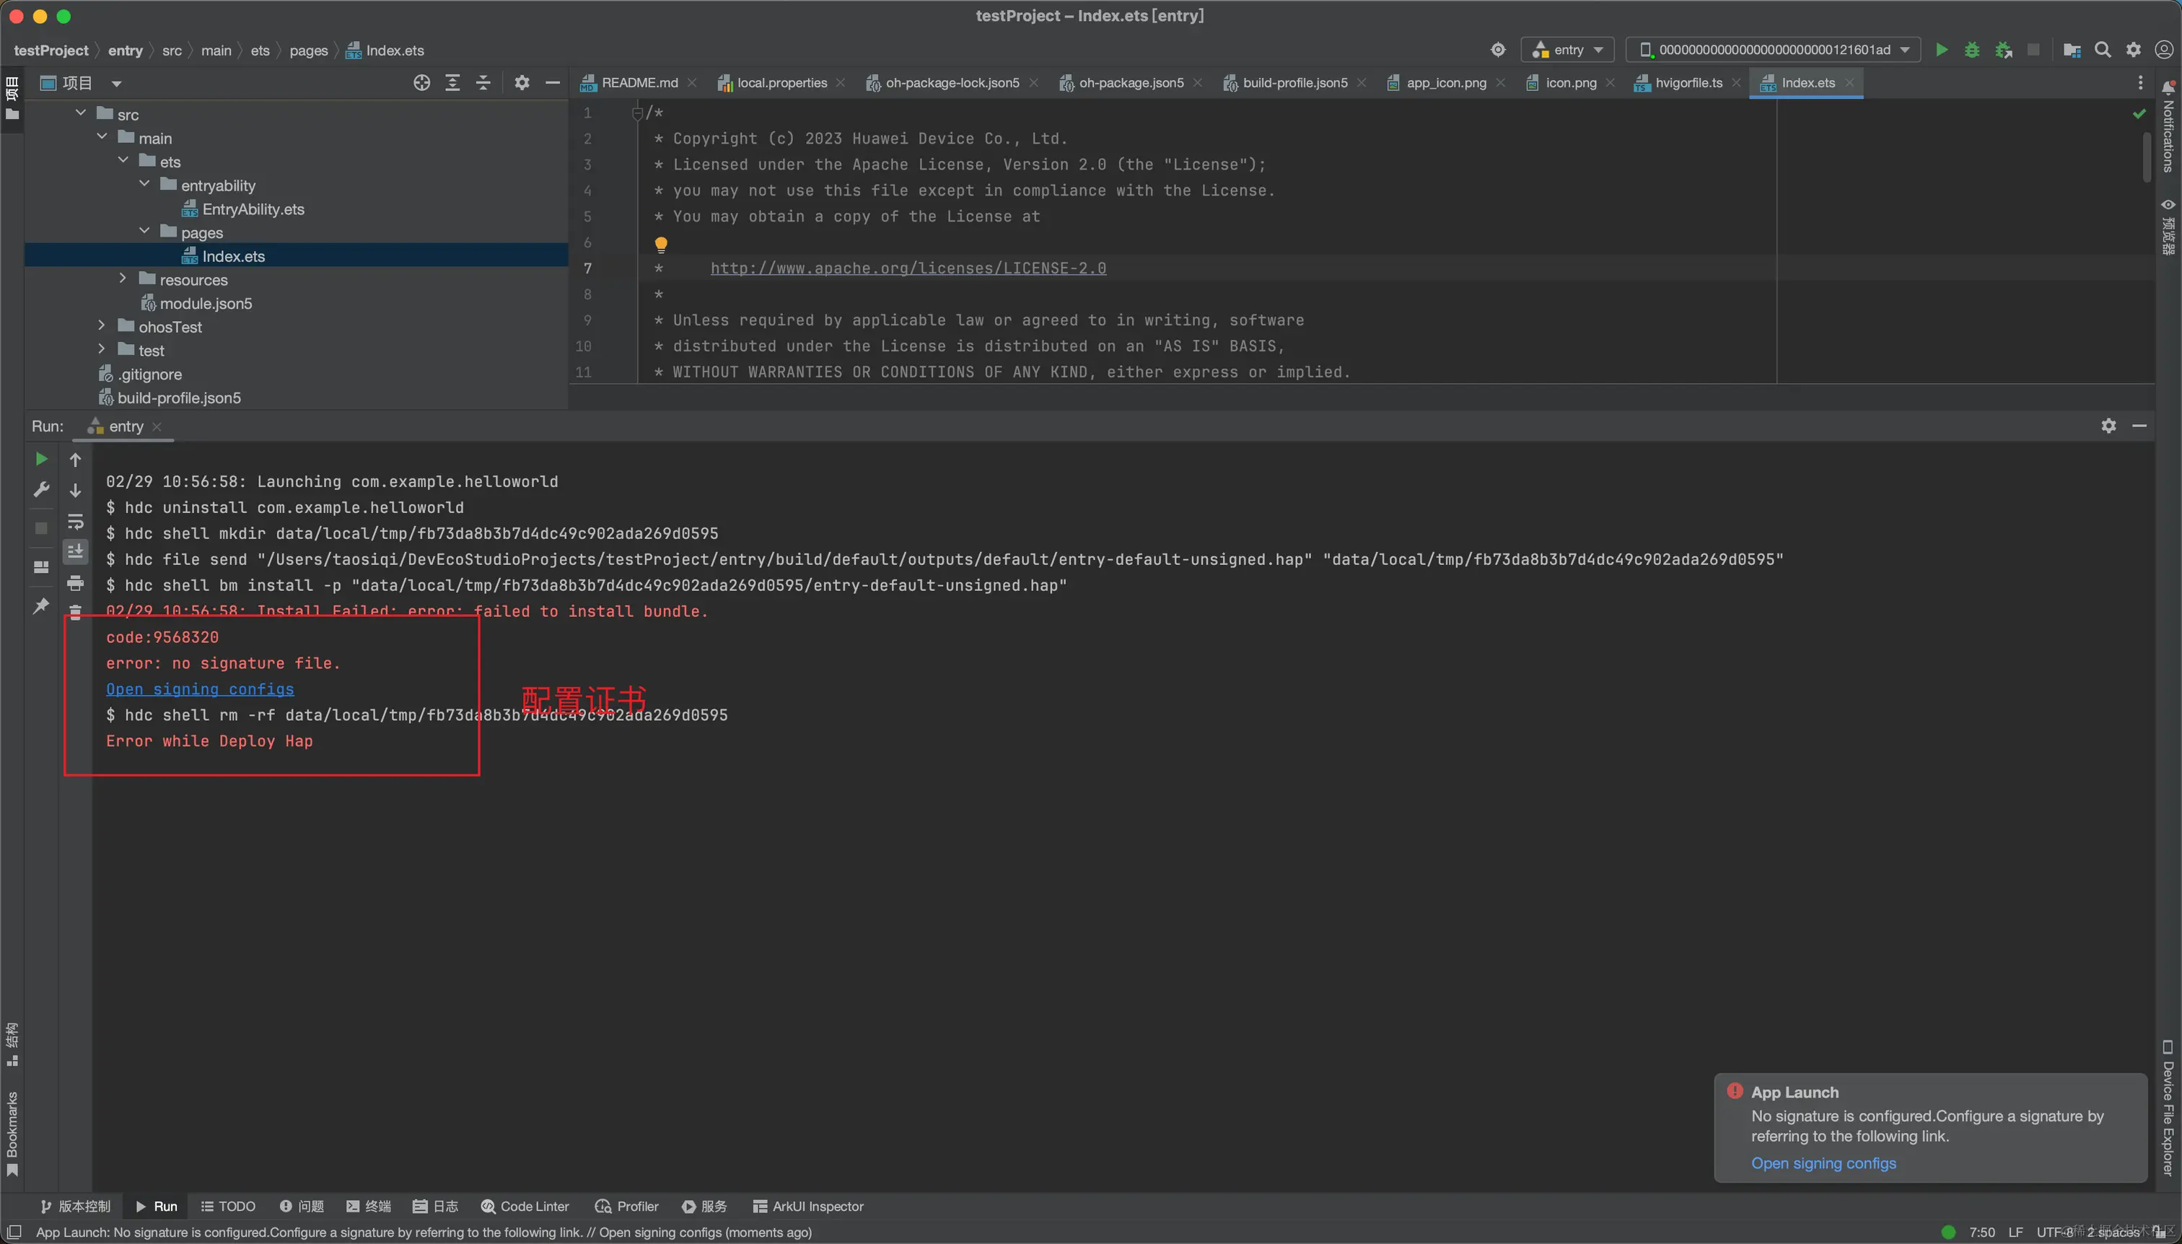This screenshot has width=2182, height=1244.
Task: Expand the test folder
Action: [x=102, y=349]
